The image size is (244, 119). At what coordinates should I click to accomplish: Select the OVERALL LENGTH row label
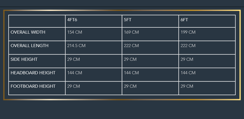[30, 46]
